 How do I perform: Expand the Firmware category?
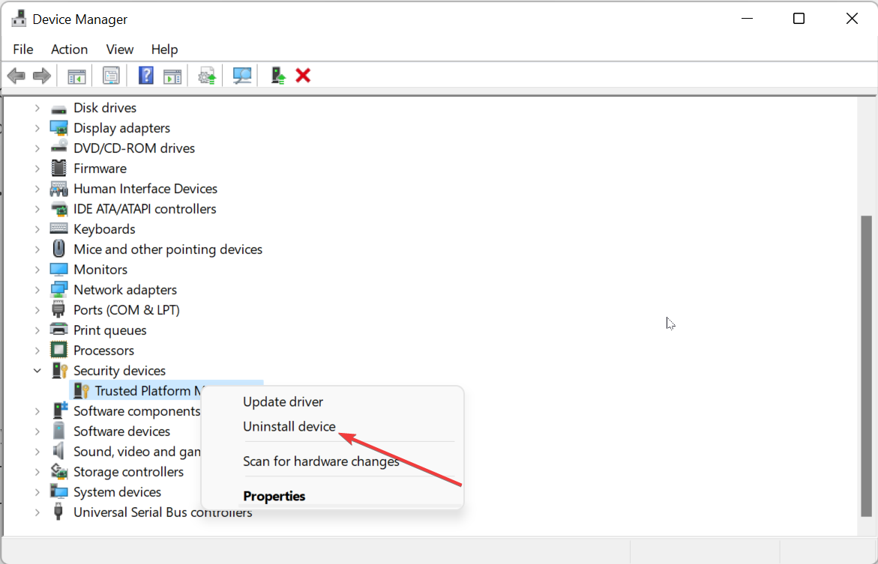(37, 169)
